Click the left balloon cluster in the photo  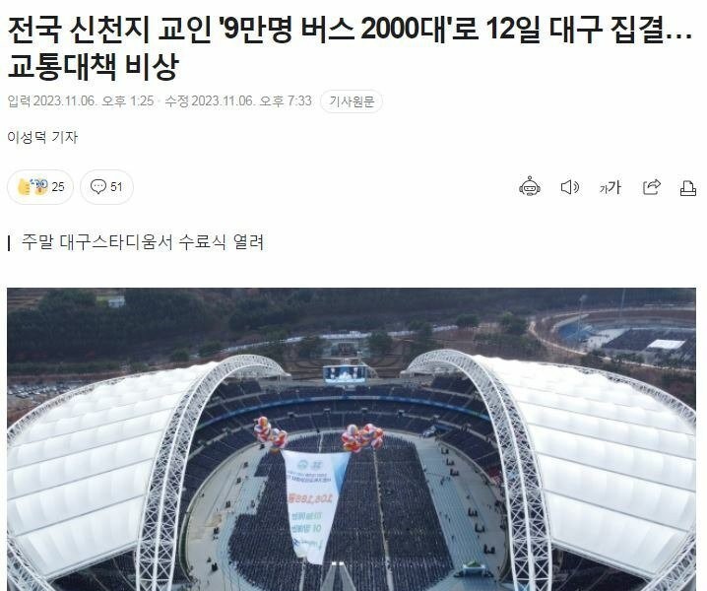click(271, 433)
